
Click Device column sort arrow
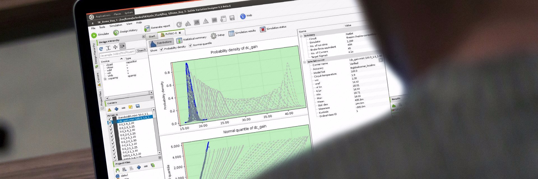[121, 59]
